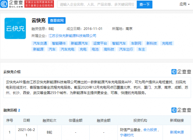Click the 查一下 search button

point(145,4)
